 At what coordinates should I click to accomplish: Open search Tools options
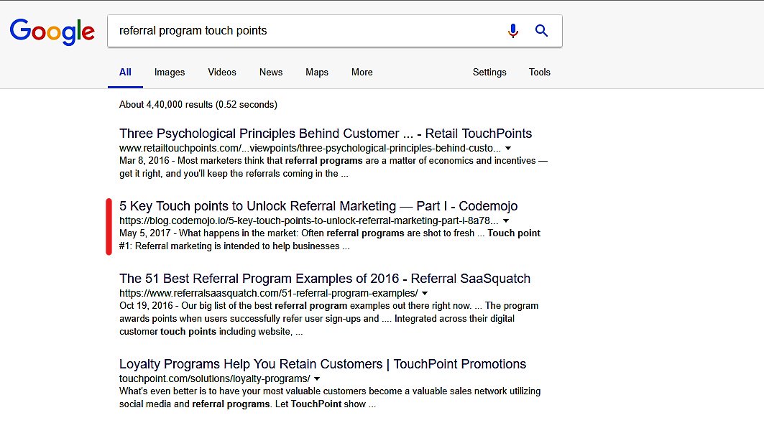pyautogui.click(x=539, y=72)
